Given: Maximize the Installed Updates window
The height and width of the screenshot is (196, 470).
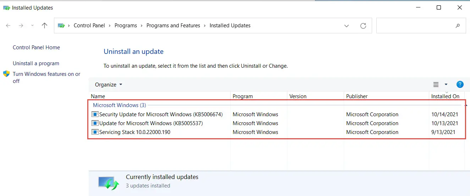Looking at the screenshot, I should [439, 7].
